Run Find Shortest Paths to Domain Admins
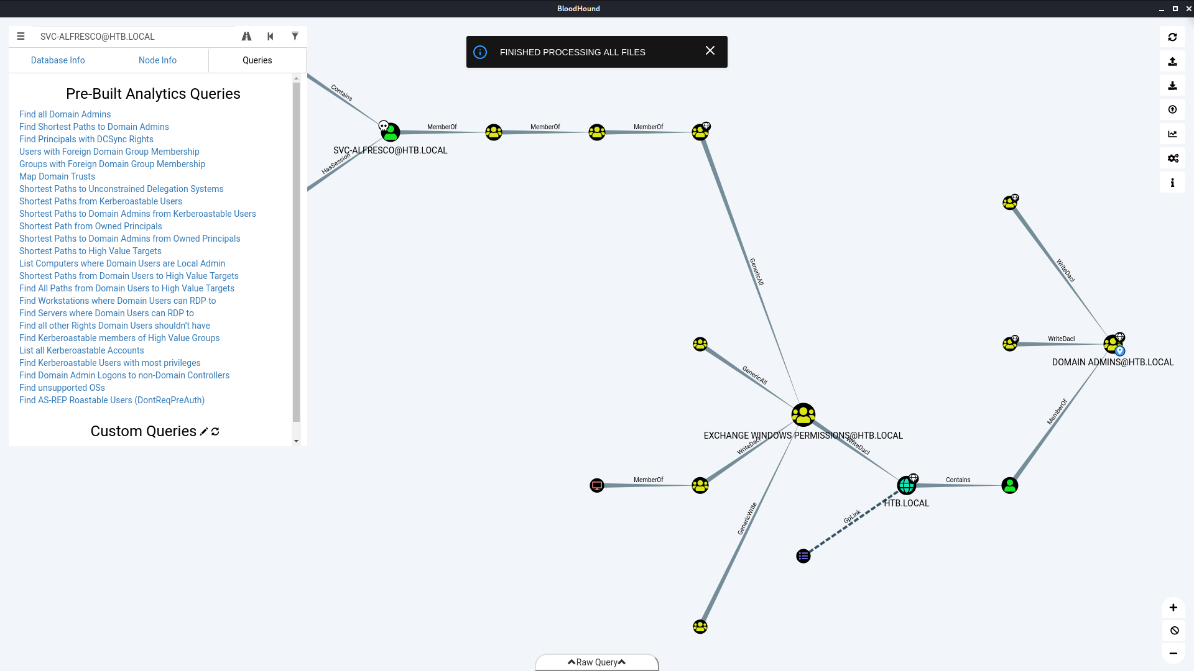 94,127
